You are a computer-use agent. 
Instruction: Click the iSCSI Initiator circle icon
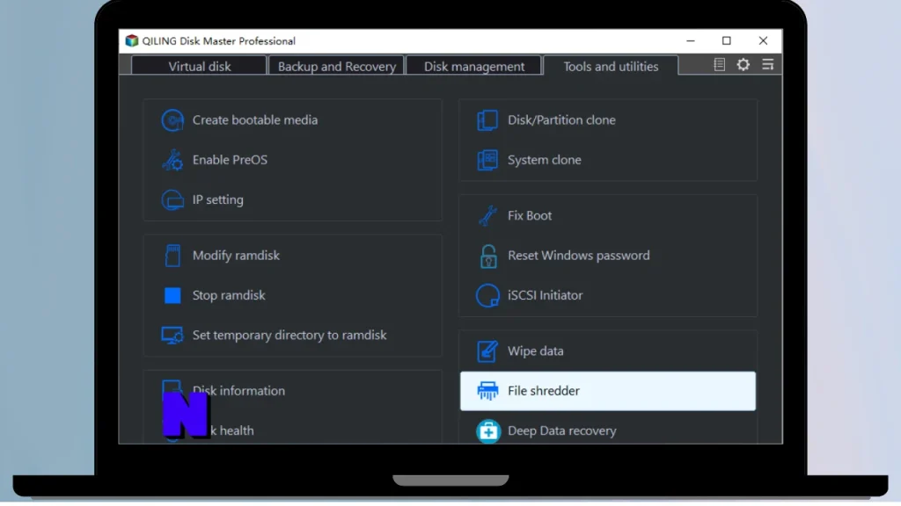point(487,295)
